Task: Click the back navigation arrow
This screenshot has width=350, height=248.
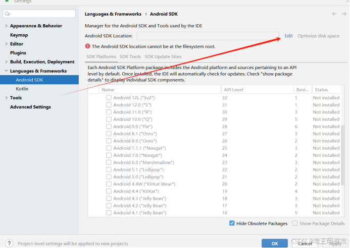Action: coord(334,14)
